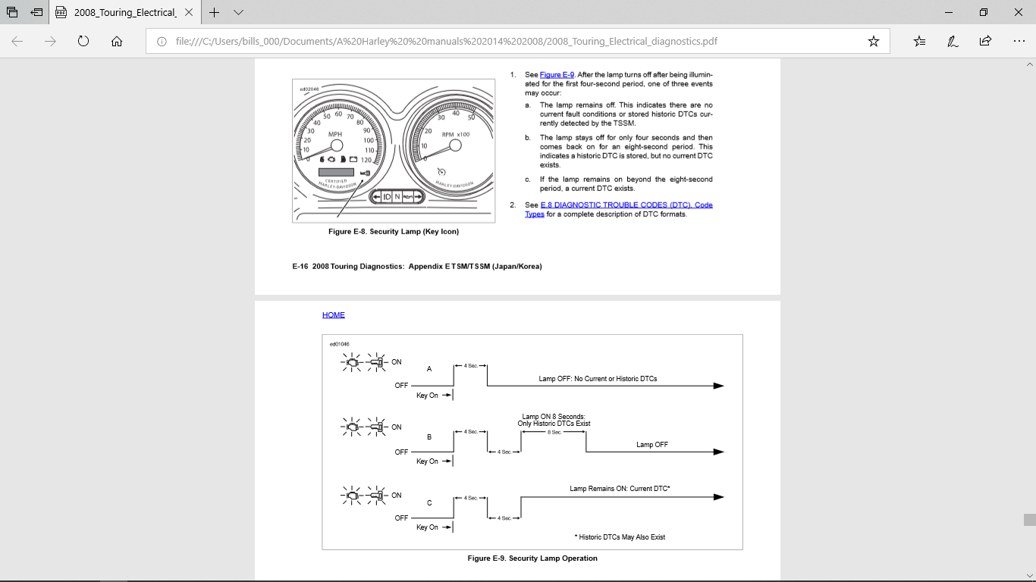Open Settings and more menu

tap(1019, 42)
